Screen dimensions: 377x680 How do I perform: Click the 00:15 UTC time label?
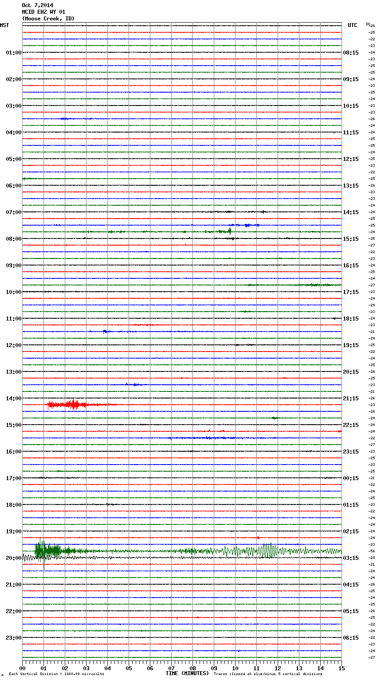click(351, 478)
